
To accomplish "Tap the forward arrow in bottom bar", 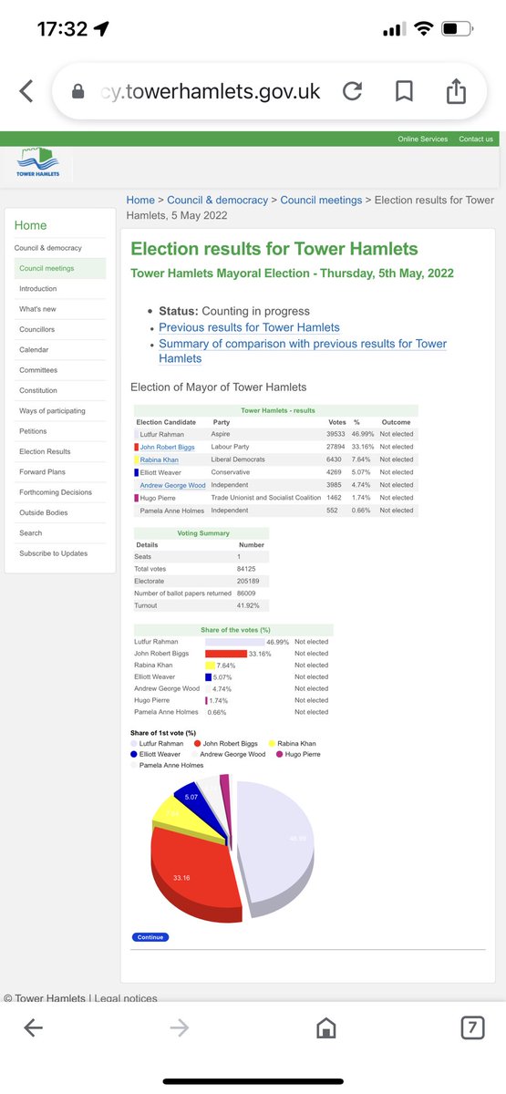I will click(179, 1028).
